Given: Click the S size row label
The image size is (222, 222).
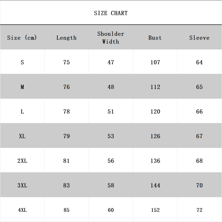Looking at the screenshot, I should click(x=22, y=62).
